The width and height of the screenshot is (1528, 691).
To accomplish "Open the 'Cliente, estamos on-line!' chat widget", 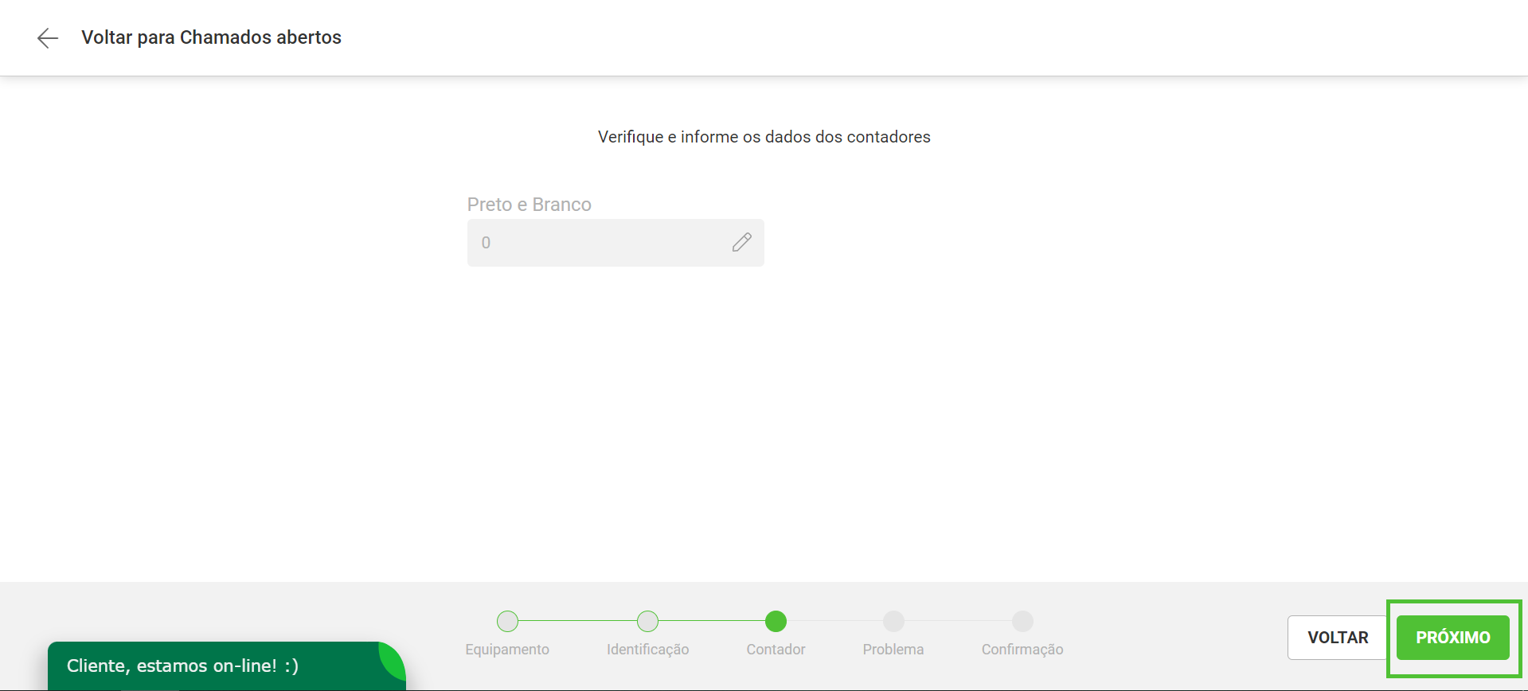I will 227,666.
